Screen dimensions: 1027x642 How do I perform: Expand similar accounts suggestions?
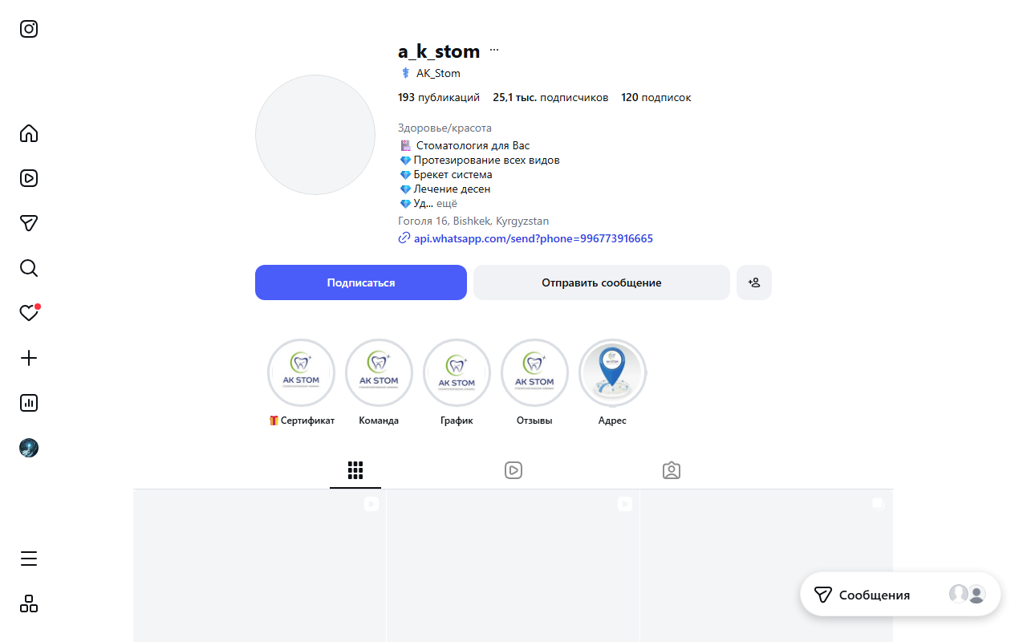(753, 282)
